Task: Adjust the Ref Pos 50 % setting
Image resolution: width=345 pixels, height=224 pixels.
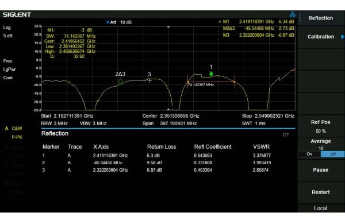Action: click(x=321, y=126)
